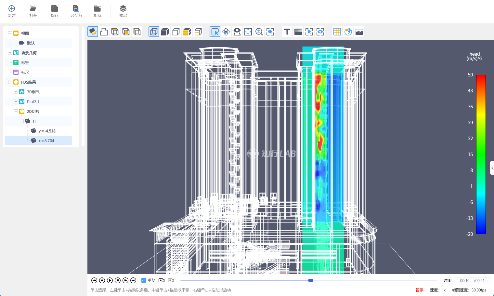Image resolution: width=494 pixels, height=296 pixels.
Task: Collapse the 2D切片 node
Action: (x=16, y=111)
